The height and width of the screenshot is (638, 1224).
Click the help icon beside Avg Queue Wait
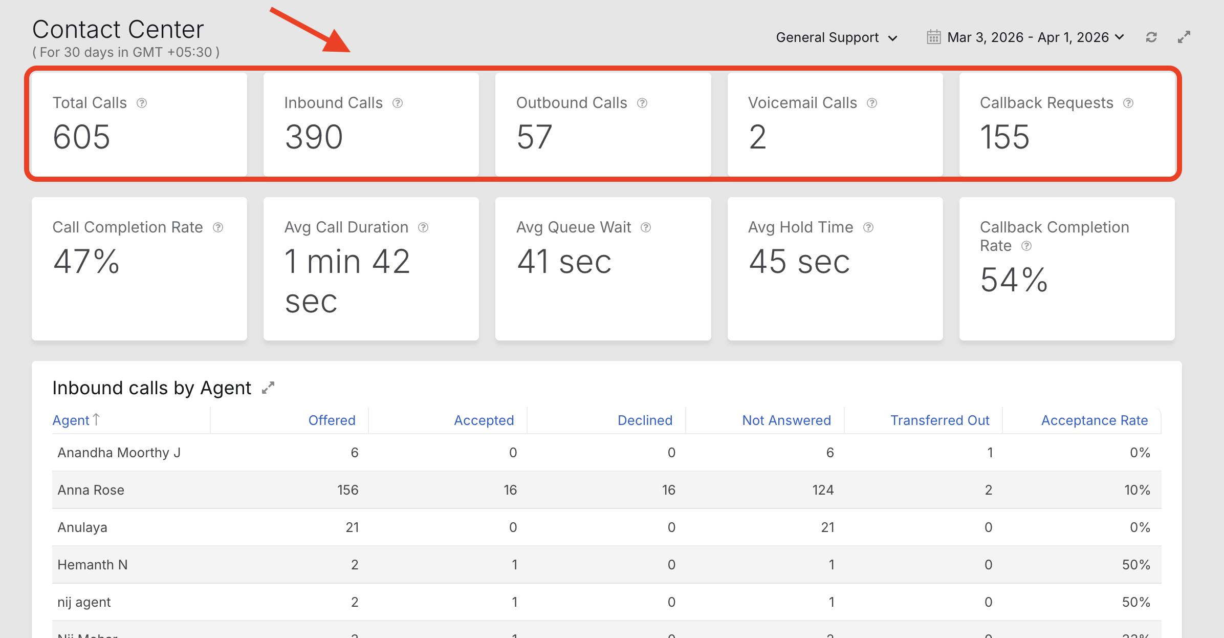coord(646,227)
